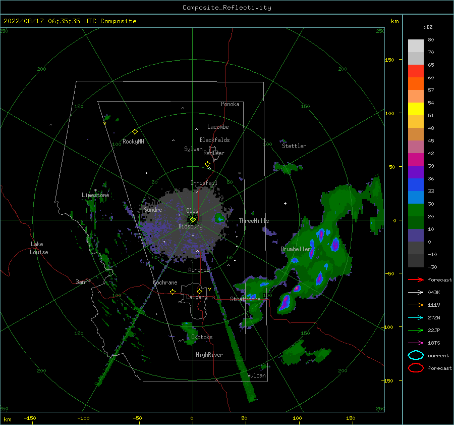This screenshot has height=425, width=454.
Task: Click the small echo east of Olds
Action: click(x=219, y=218)
